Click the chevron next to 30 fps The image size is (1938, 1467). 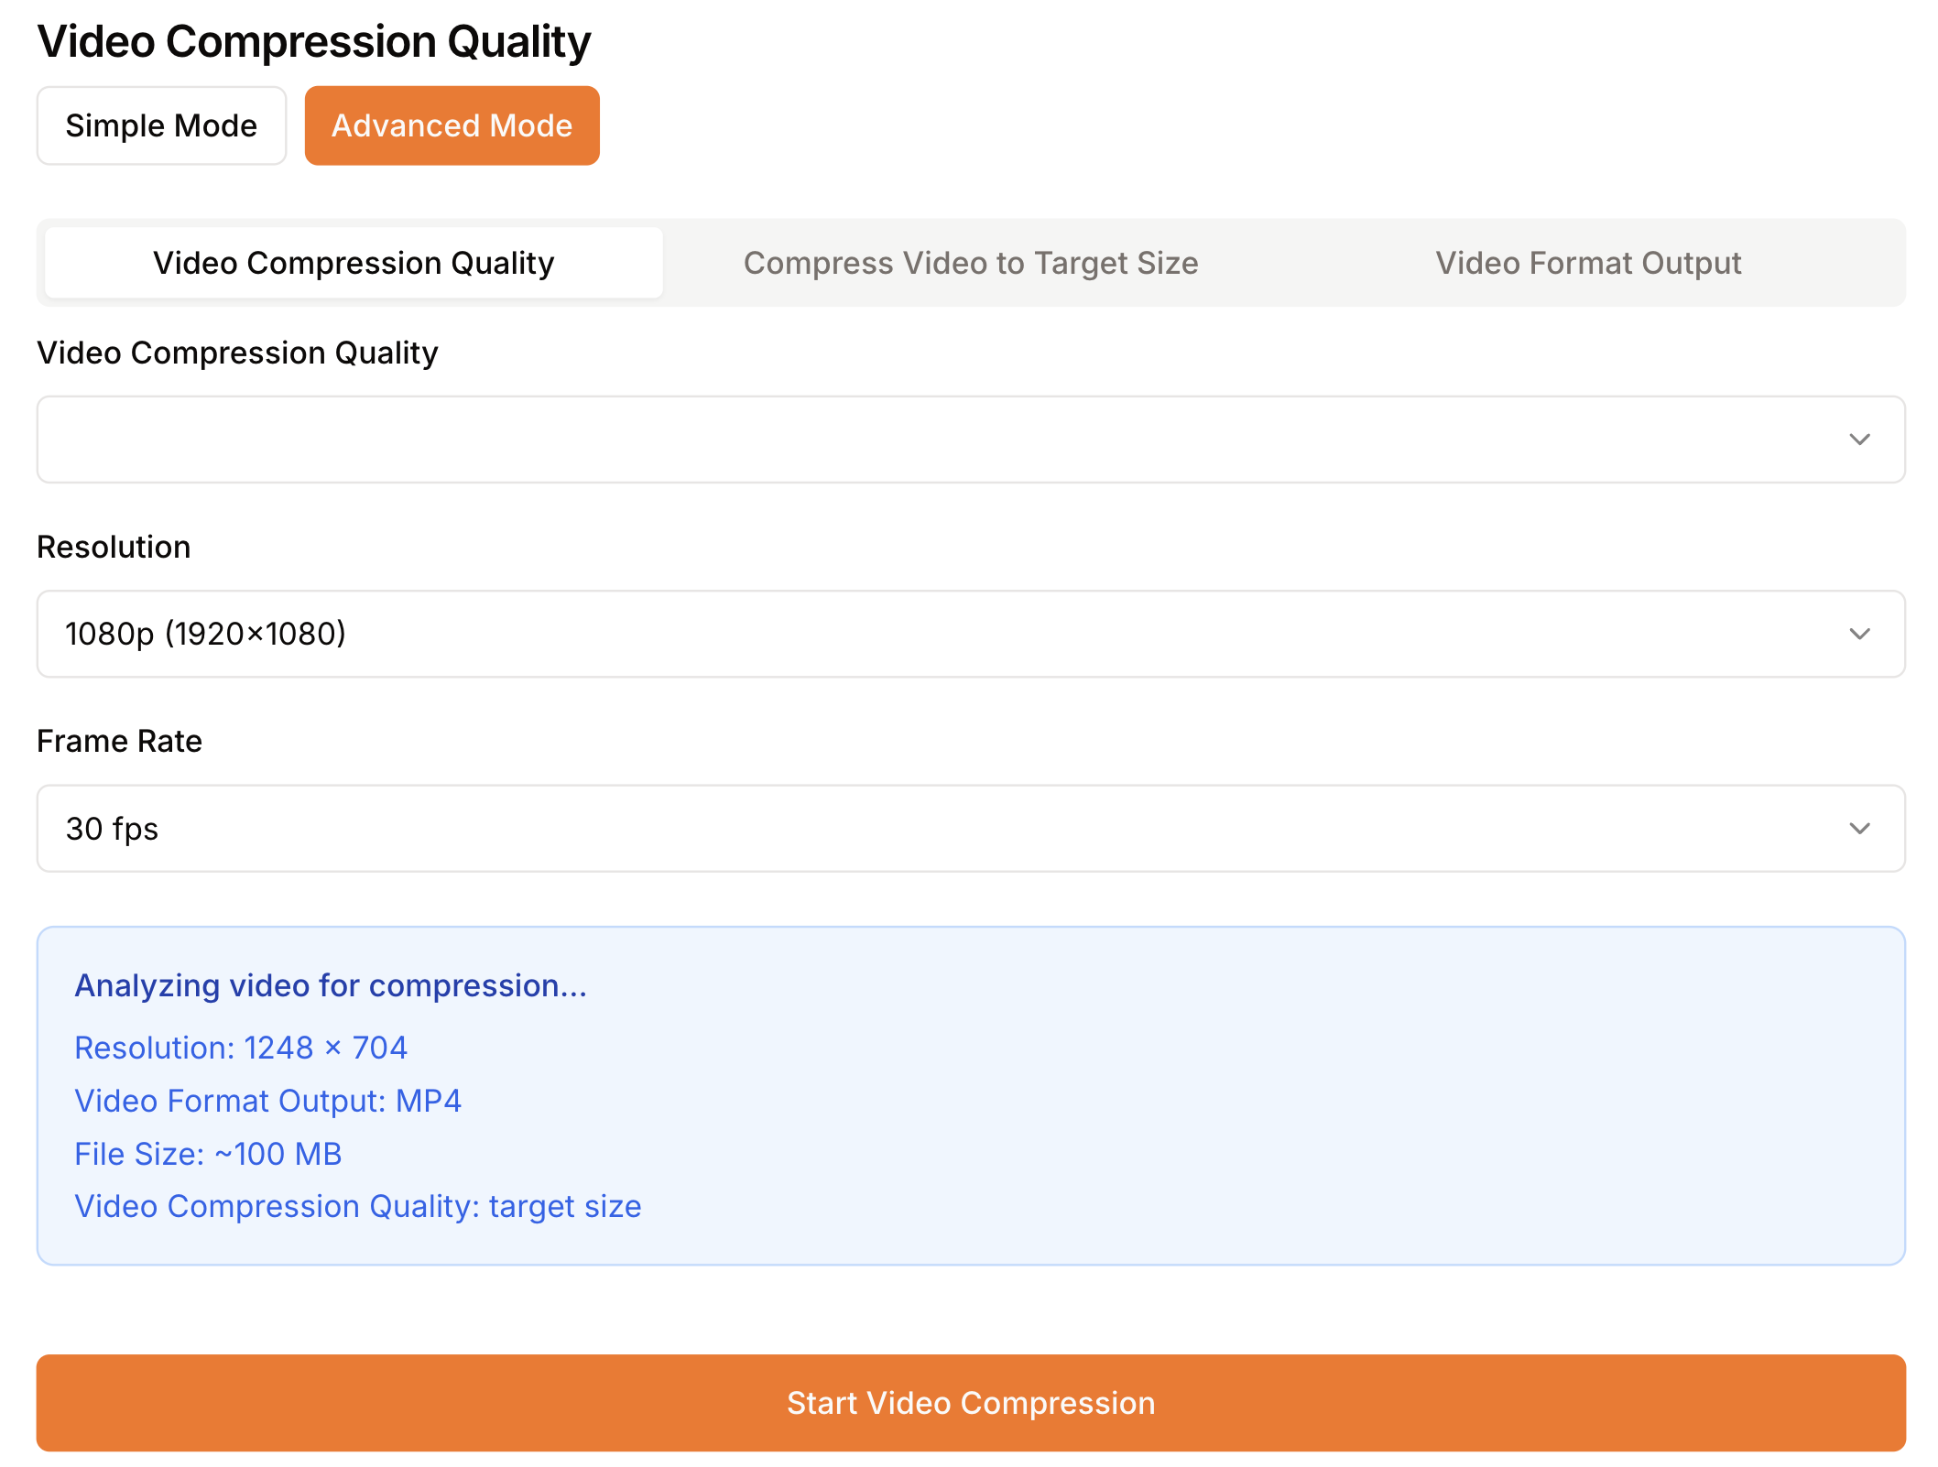click(x=1859, y=828)
